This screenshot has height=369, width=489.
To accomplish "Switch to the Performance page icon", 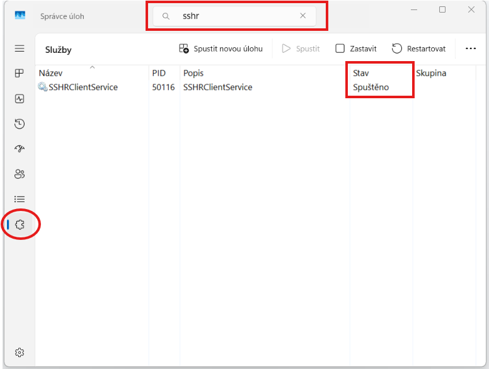I will [x=20, y=99].
